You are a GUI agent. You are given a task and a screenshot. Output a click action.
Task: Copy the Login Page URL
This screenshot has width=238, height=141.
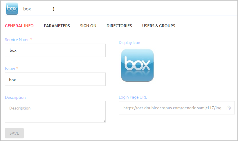(x=229, y=108)
